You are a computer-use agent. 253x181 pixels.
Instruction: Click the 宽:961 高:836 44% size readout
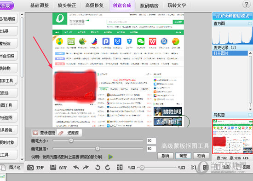tap(232, 158)
